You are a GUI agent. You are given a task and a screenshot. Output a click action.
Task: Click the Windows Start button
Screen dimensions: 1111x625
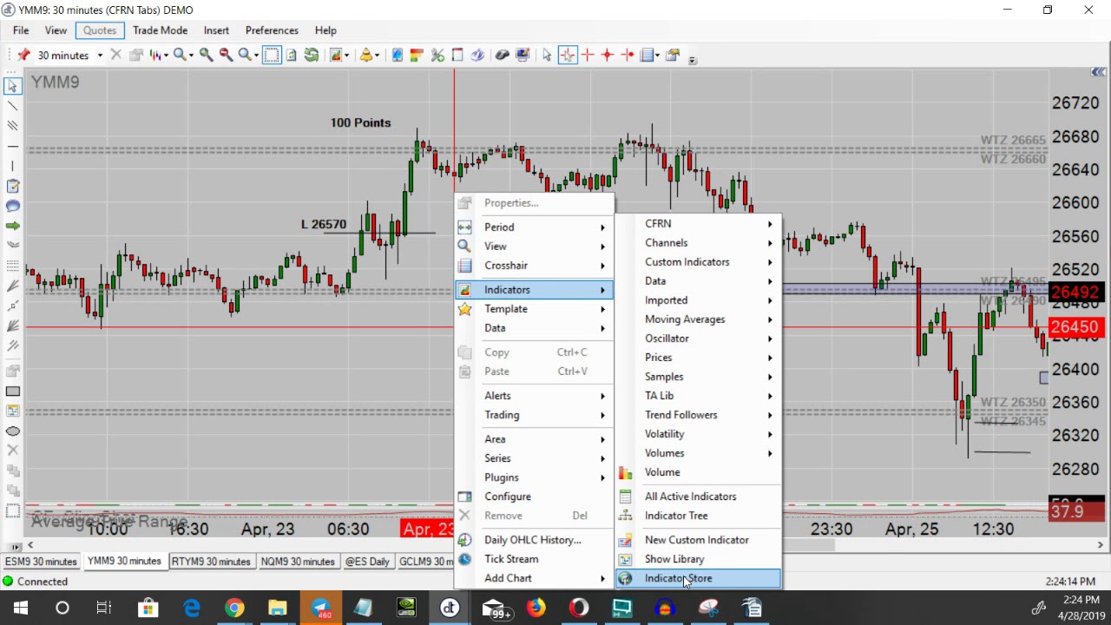point(20,608)
